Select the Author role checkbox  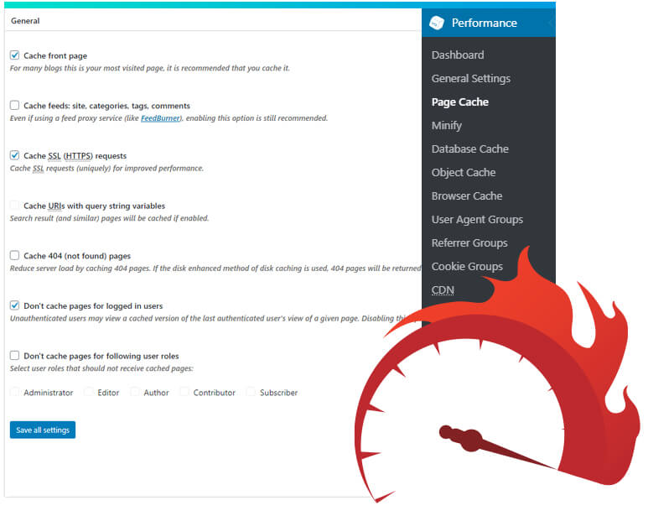135,392
